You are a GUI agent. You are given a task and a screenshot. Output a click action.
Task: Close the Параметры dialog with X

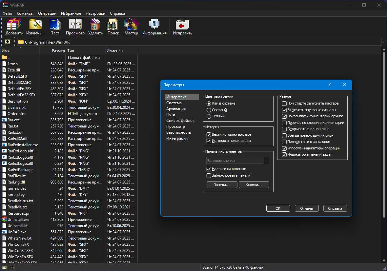coord(344,85)
